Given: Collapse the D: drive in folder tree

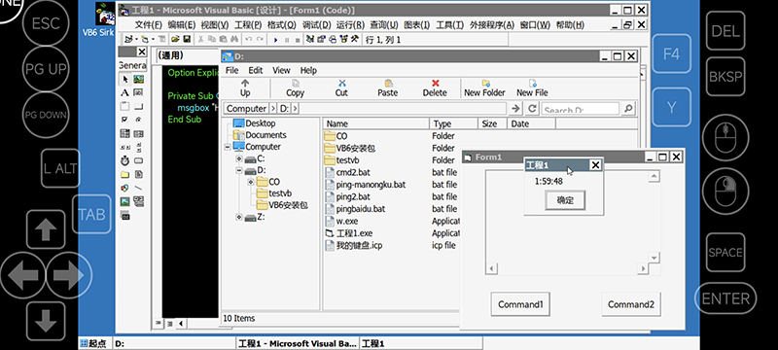Looking at the screenshot, I should (x=238, y=170).
